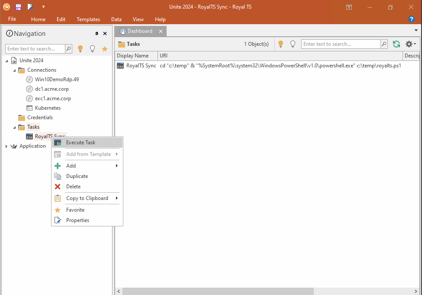Screen dimensions: 422x295
Task: Click the save icon in title bar
Action: (x=18, y=7)
